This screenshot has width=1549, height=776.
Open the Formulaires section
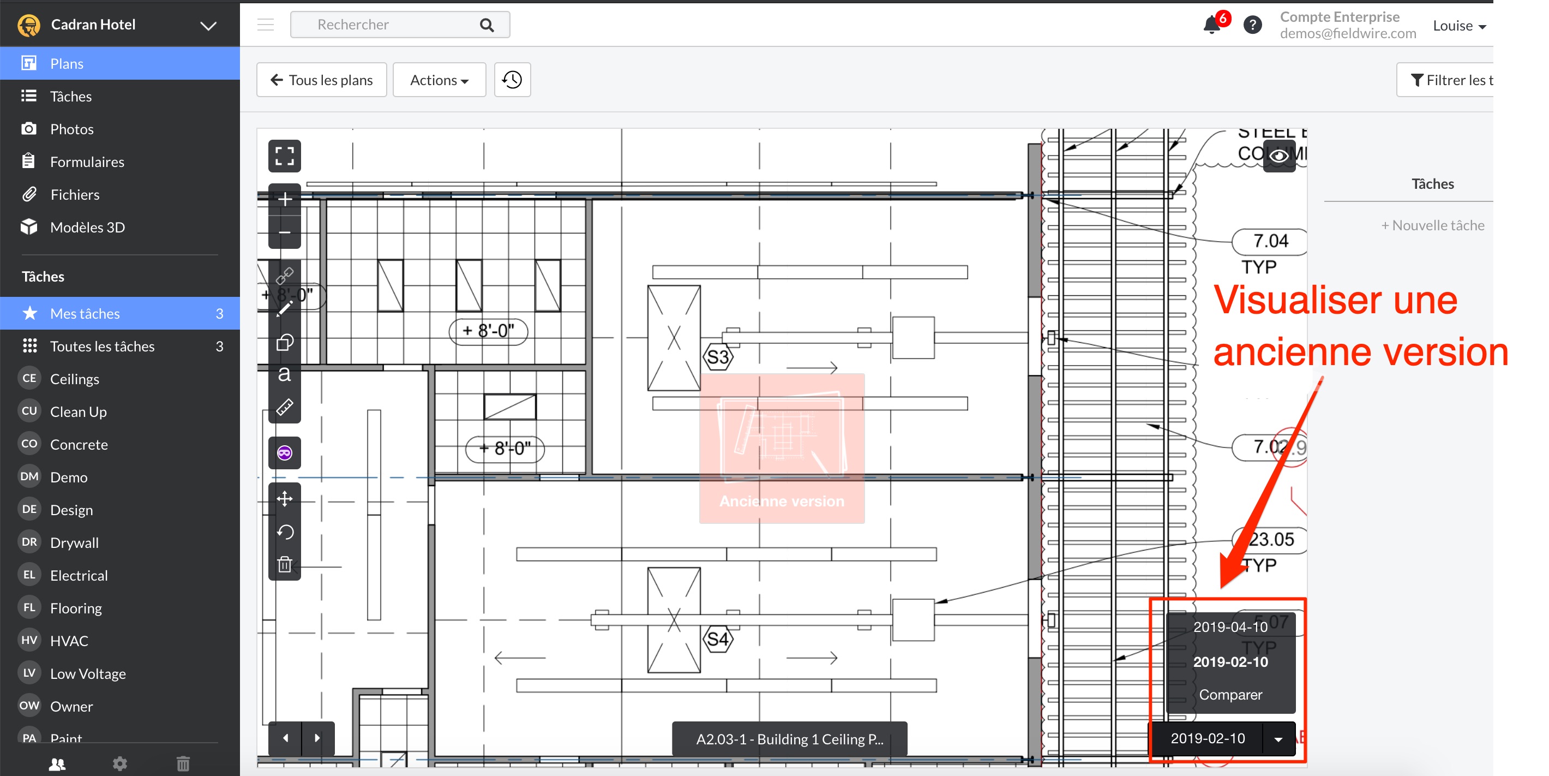120,161
